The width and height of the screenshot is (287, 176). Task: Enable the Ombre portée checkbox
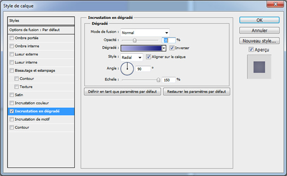coord(11,38)
